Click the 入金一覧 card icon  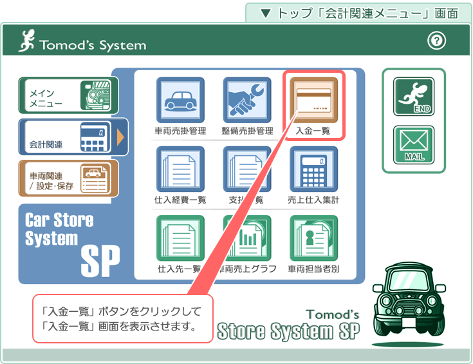click(x=314, y=100)
